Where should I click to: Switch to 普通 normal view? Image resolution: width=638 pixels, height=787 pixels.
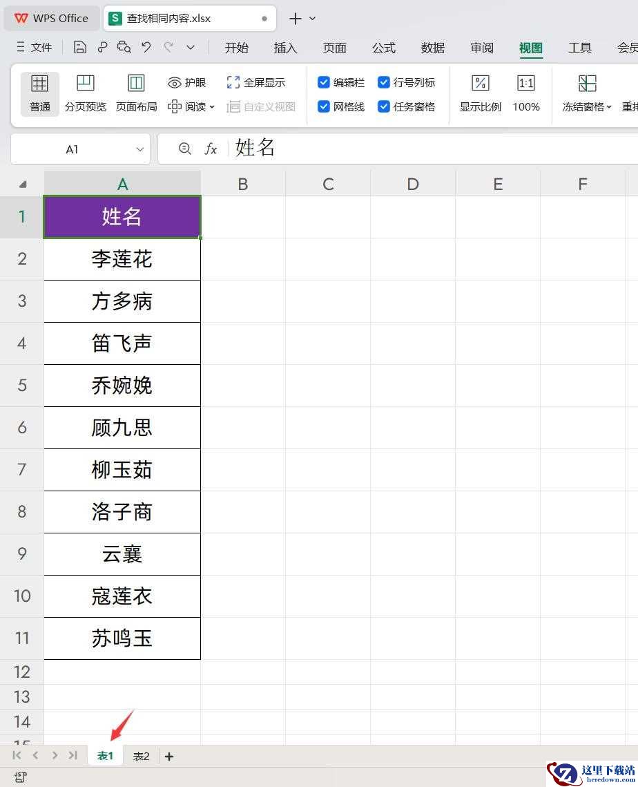39,93
